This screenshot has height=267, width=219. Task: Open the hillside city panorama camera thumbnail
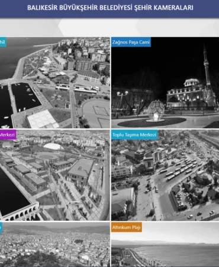(x=55, y=244)
